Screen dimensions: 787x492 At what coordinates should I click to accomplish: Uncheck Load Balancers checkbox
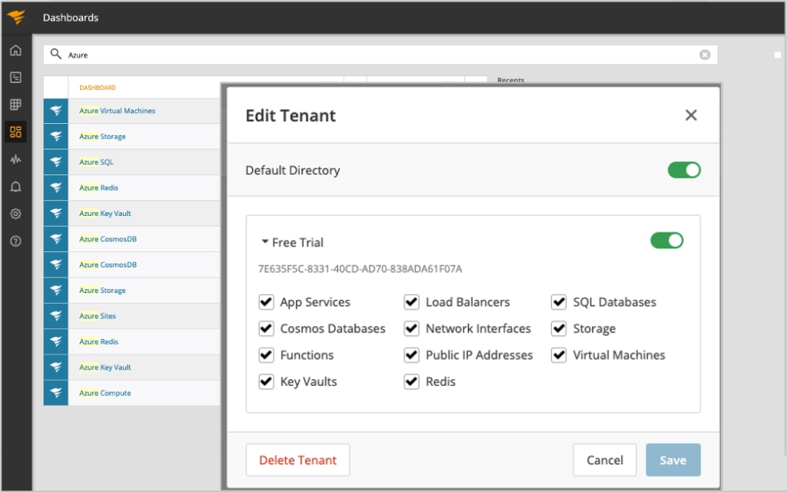pos(412,301)
